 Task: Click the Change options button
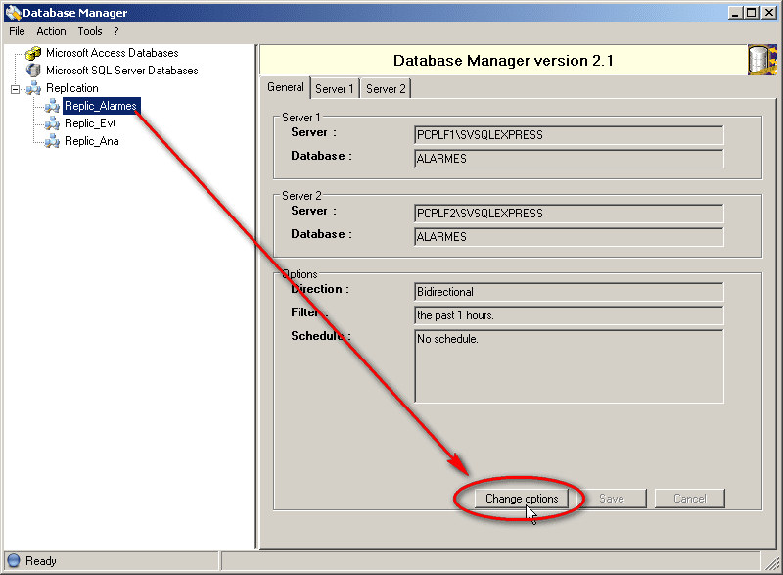pos(522,498)
